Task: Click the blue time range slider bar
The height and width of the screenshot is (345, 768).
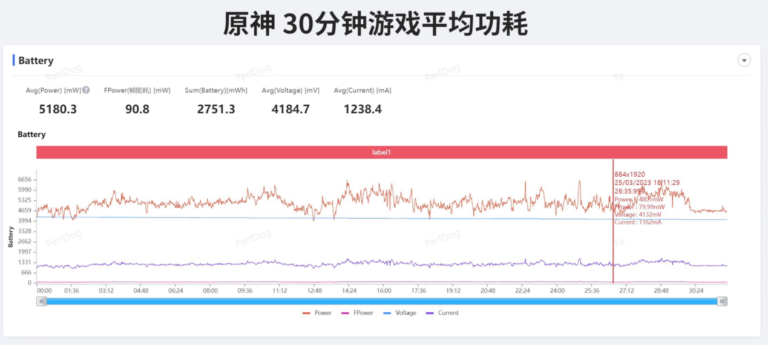Action: [x=382, y=301]
